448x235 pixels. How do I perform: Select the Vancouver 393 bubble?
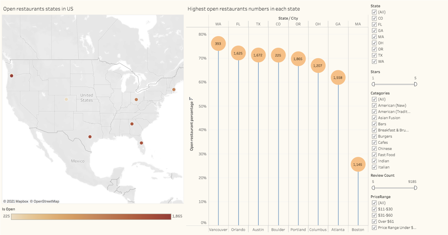tap(218, 44)
